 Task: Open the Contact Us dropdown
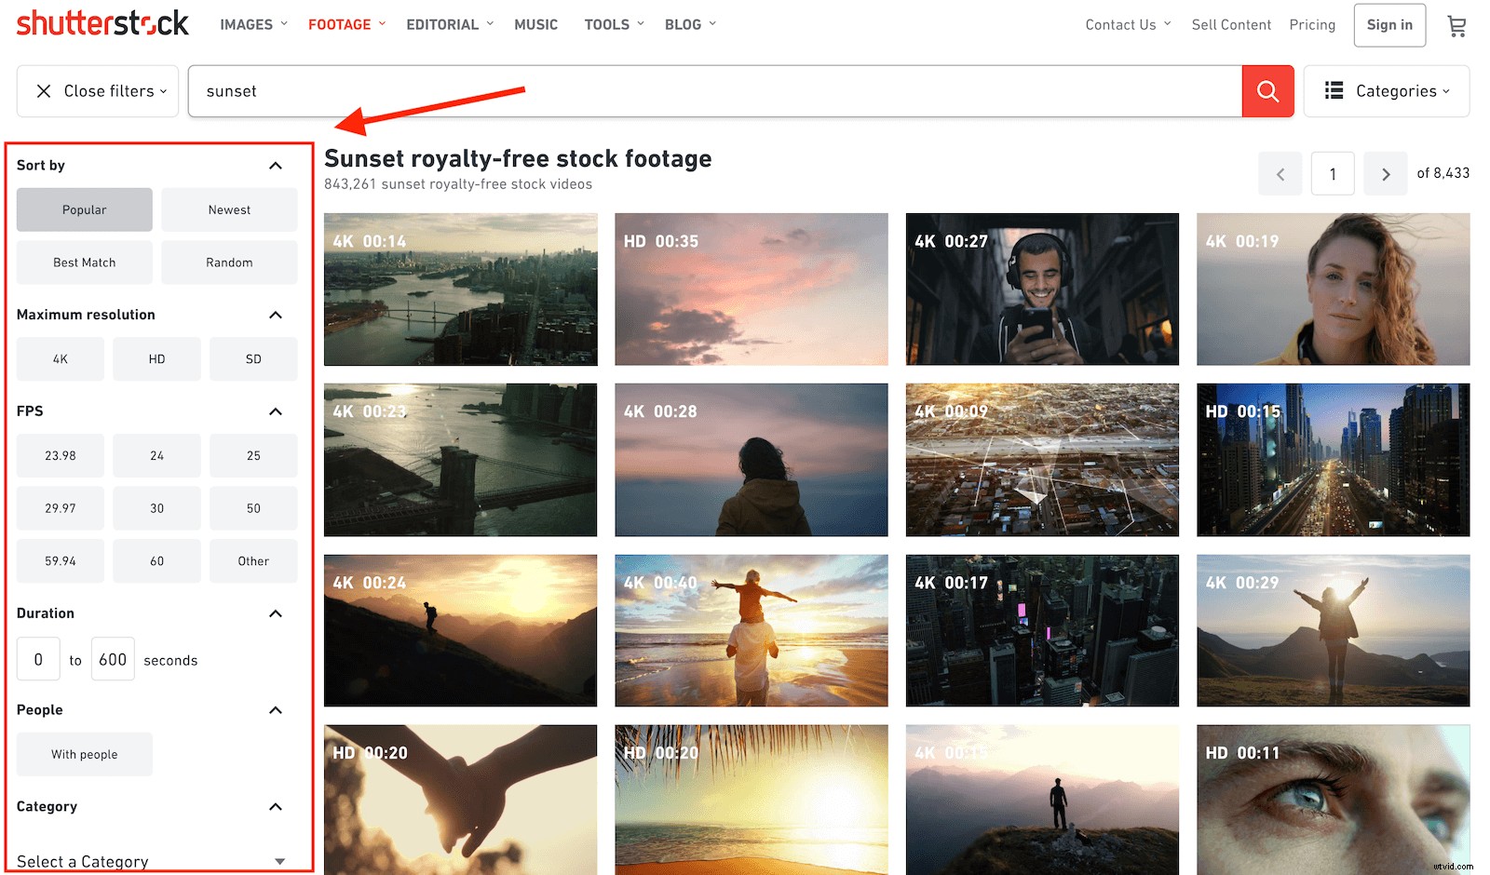pos(1121,25)
